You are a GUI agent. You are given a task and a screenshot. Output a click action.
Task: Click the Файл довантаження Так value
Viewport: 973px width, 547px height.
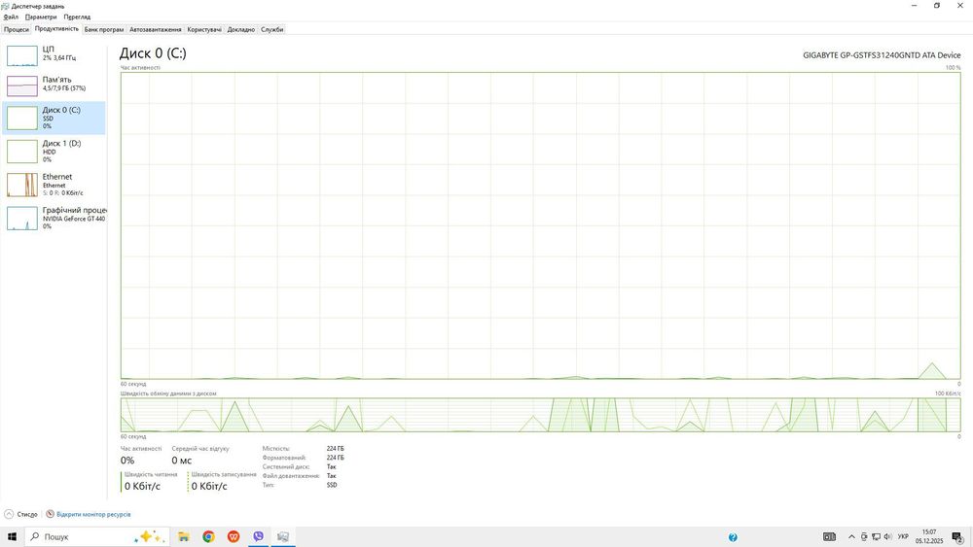coord(332,476)
